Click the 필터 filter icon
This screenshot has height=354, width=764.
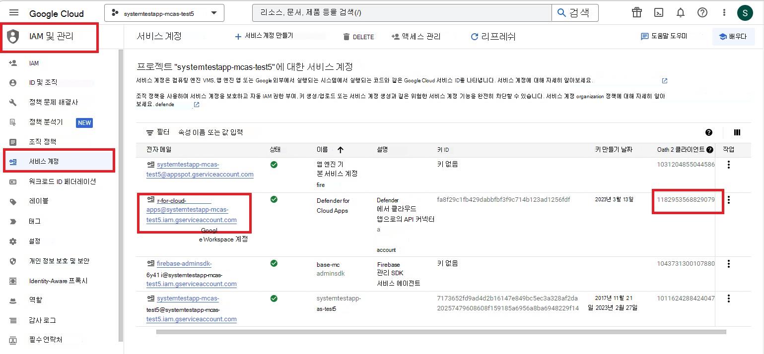point(149,132)
